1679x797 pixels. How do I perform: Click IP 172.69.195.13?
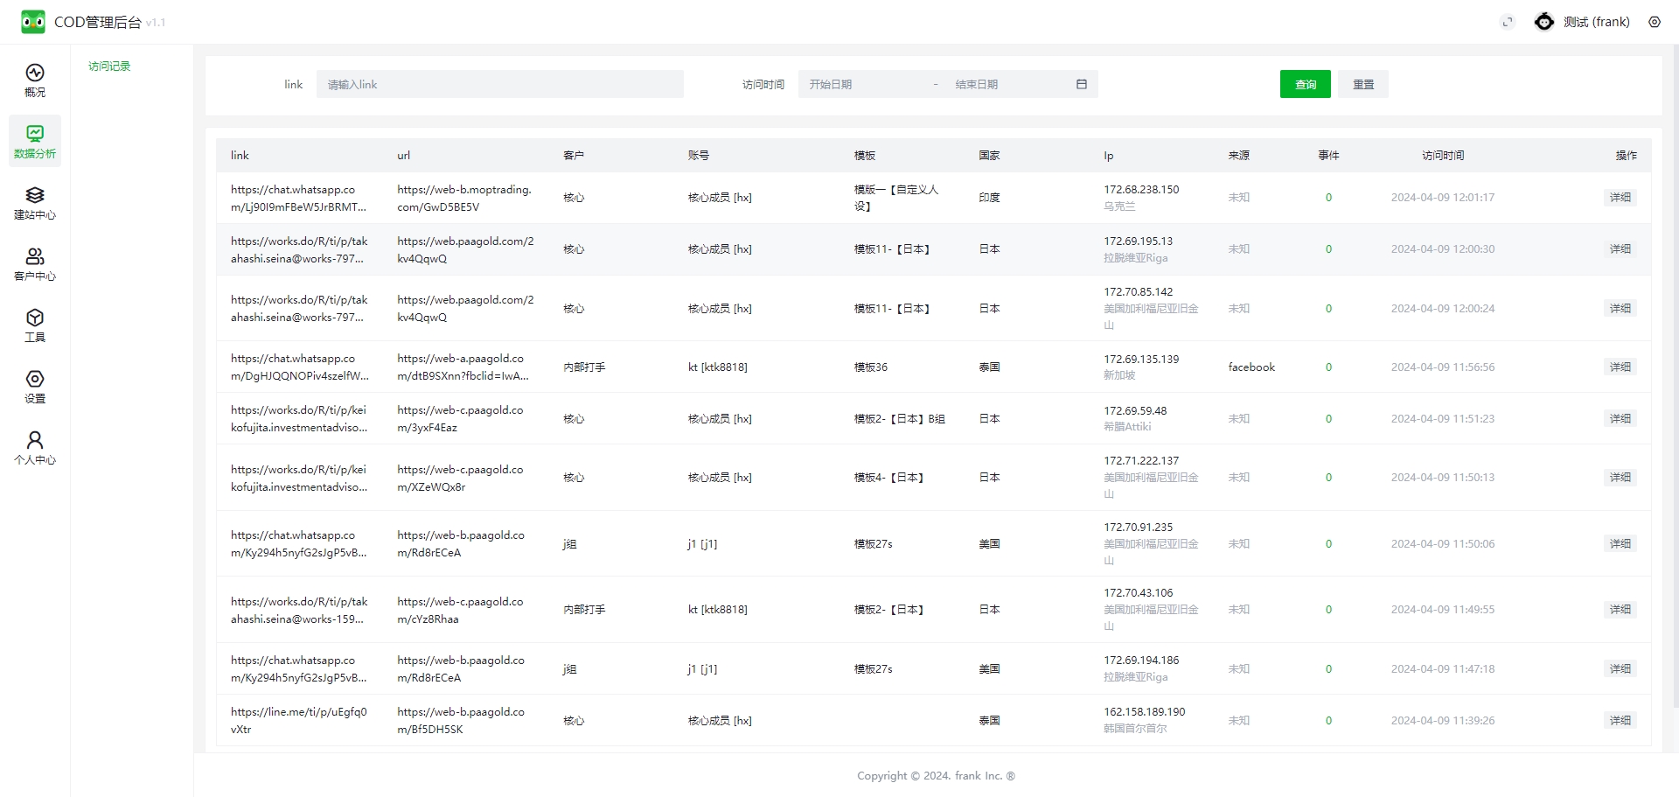click(1138, 241)
